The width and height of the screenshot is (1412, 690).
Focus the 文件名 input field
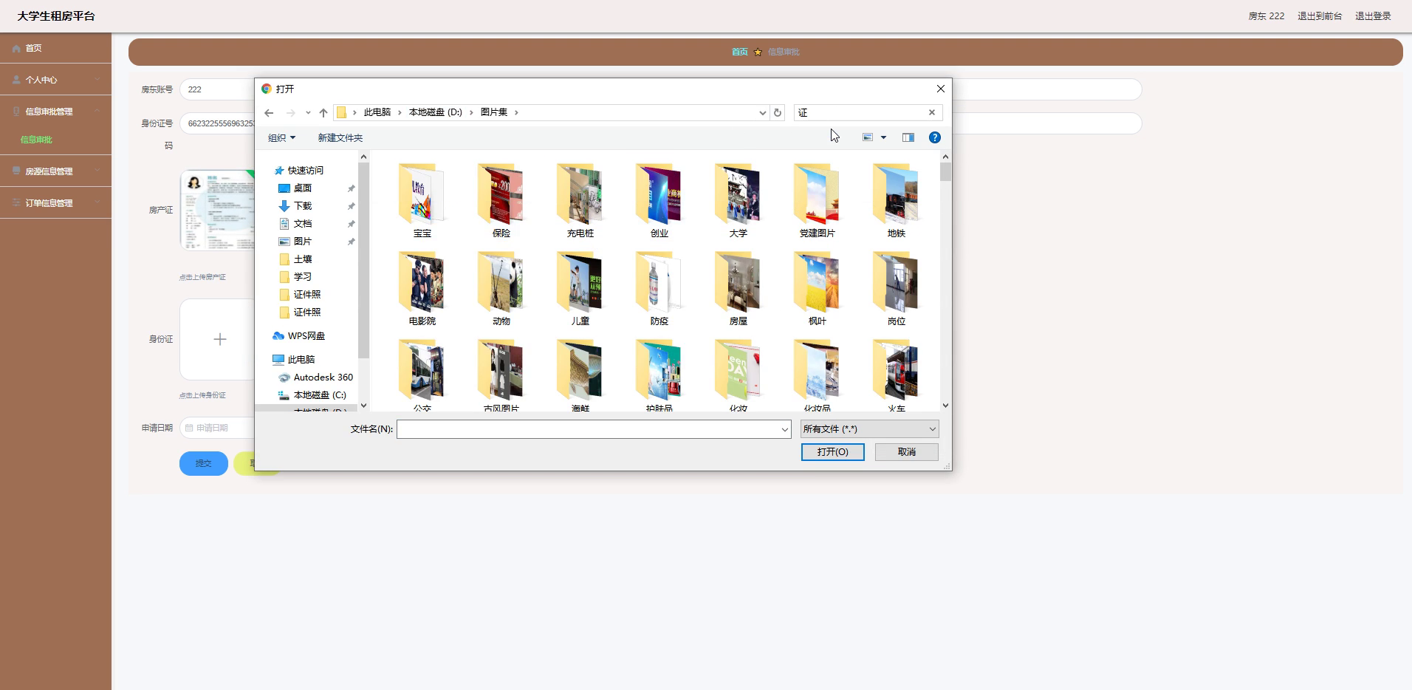pos(588,429)
